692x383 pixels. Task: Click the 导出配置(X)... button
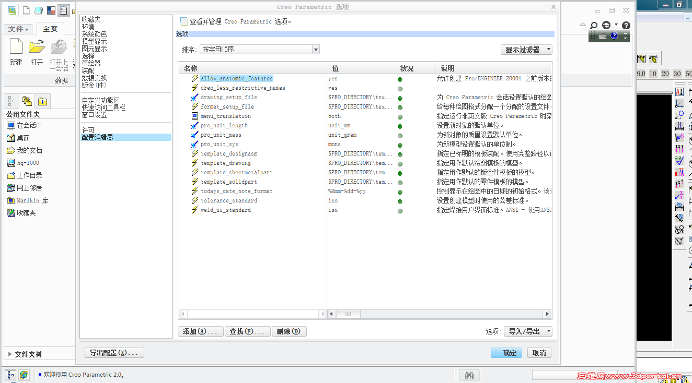114,353
